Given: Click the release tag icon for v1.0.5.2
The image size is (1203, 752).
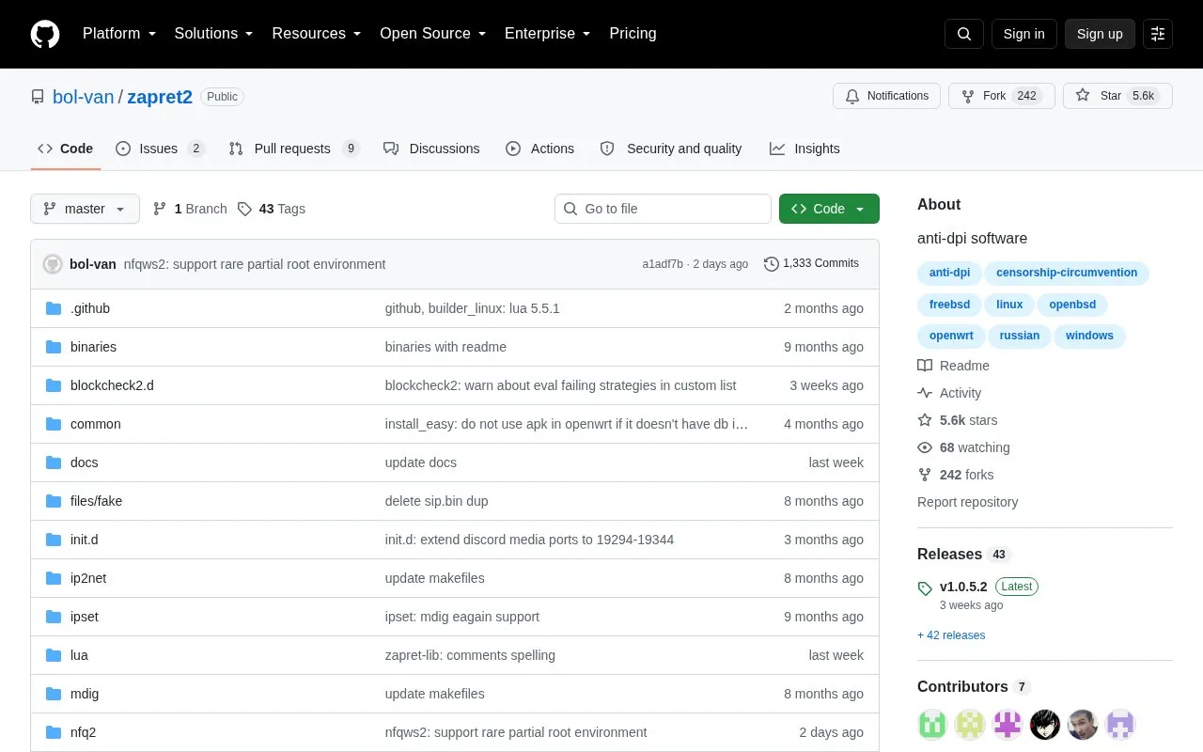Looking at the screenshot, I should (x=925, y=588).
